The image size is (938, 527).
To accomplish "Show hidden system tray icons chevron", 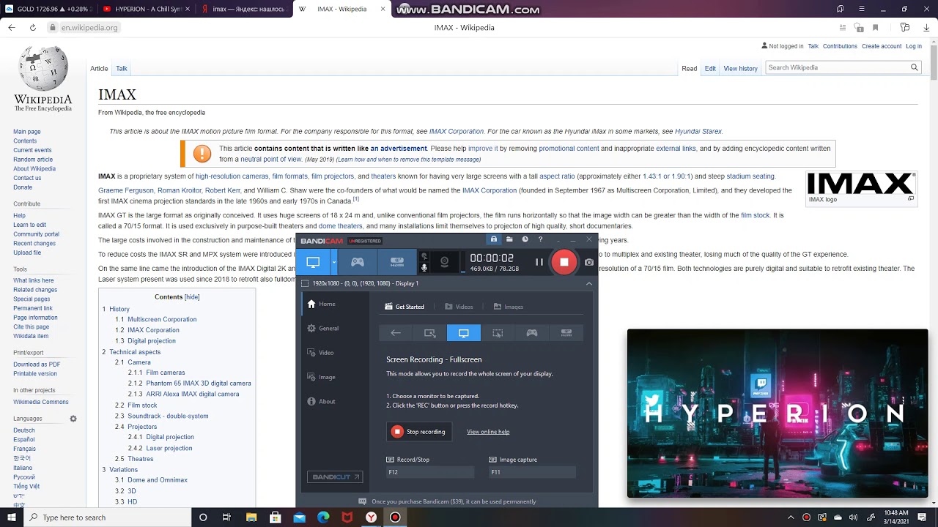I will click(x=790, y=517).
